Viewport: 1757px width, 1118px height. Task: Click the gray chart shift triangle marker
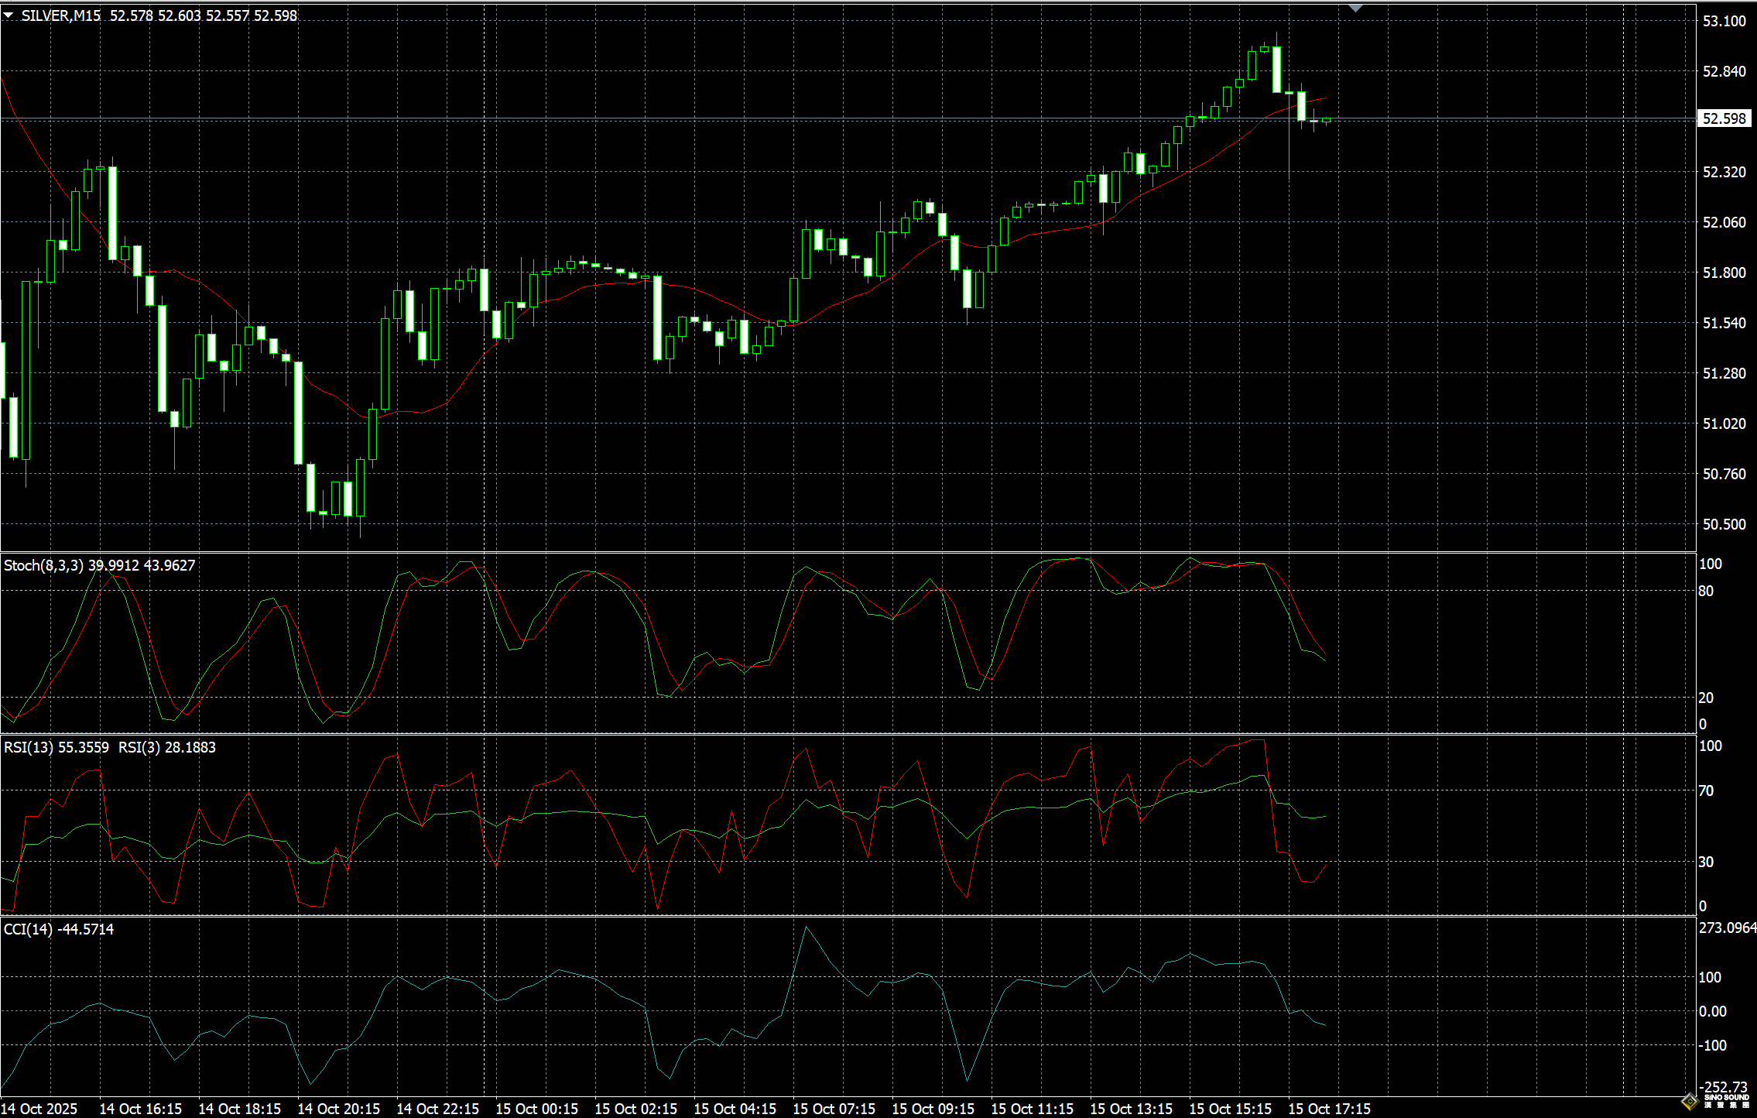click(x=1355, y=9)
